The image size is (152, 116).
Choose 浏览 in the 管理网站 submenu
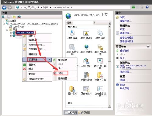click(x=60, y=73)
